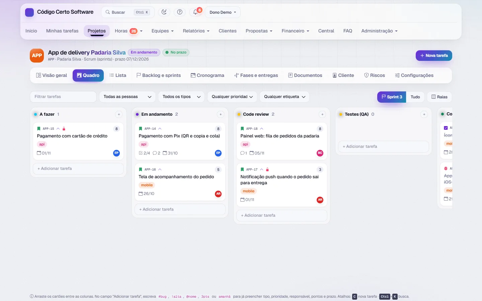Click the 3 story points badge on APP-17
The image size is (482, 301).
(x=320, y=170)
